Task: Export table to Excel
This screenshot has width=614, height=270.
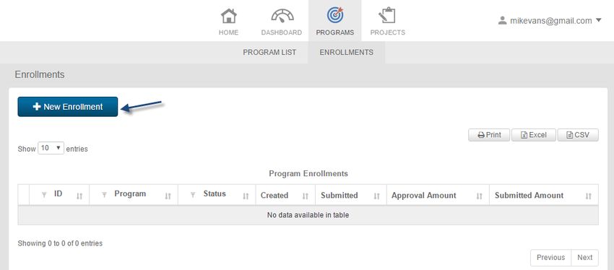Action: point(533,135)
